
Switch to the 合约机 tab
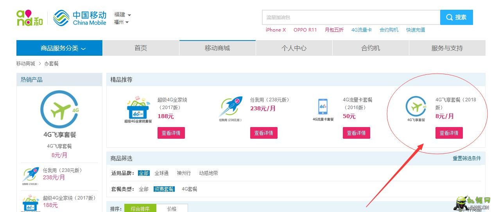[371, 48]
